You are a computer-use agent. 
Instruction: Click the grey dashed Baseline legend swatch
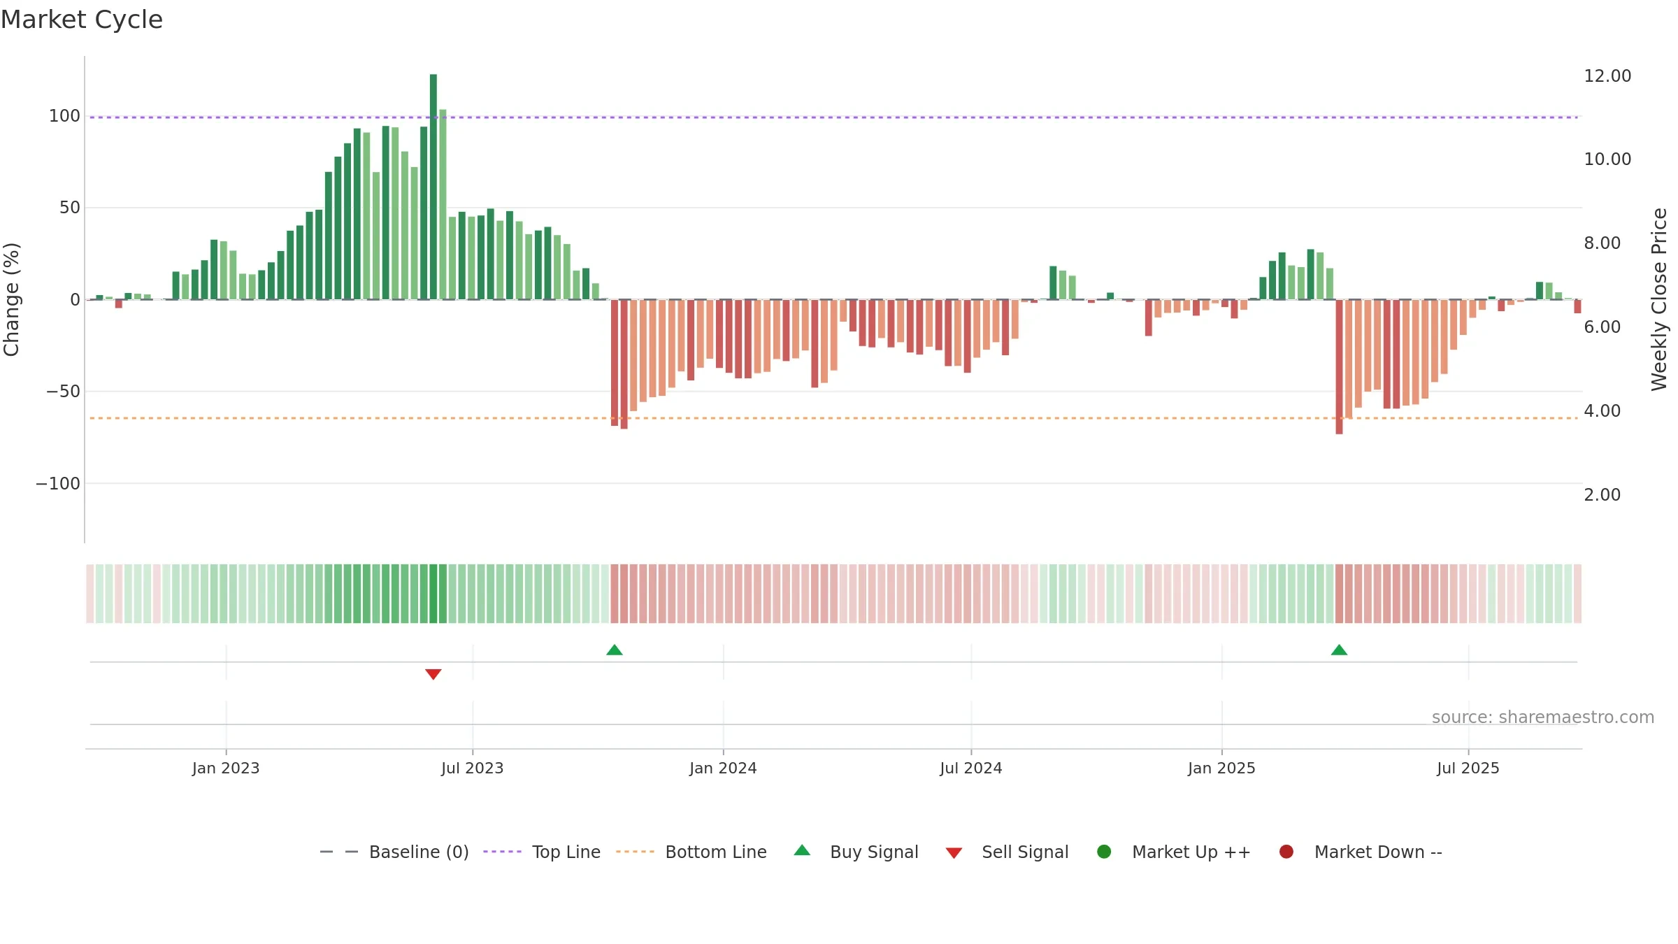(339, 852)
